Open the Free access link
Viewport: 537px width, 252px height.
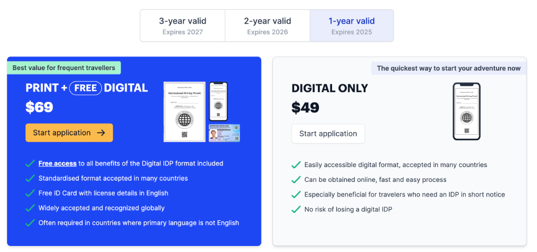point(57,163)
